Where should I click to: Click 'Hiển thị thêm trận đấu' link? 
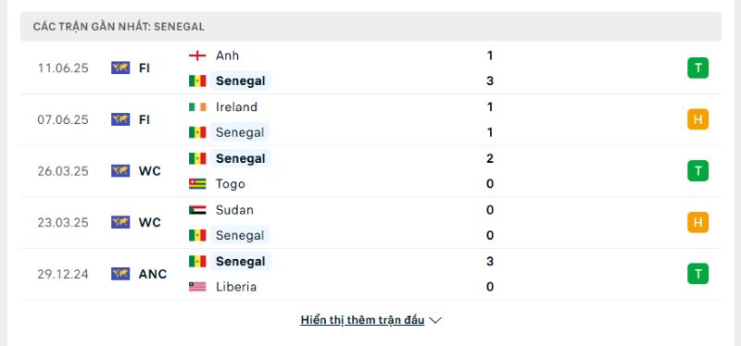(x=362, y=320)
